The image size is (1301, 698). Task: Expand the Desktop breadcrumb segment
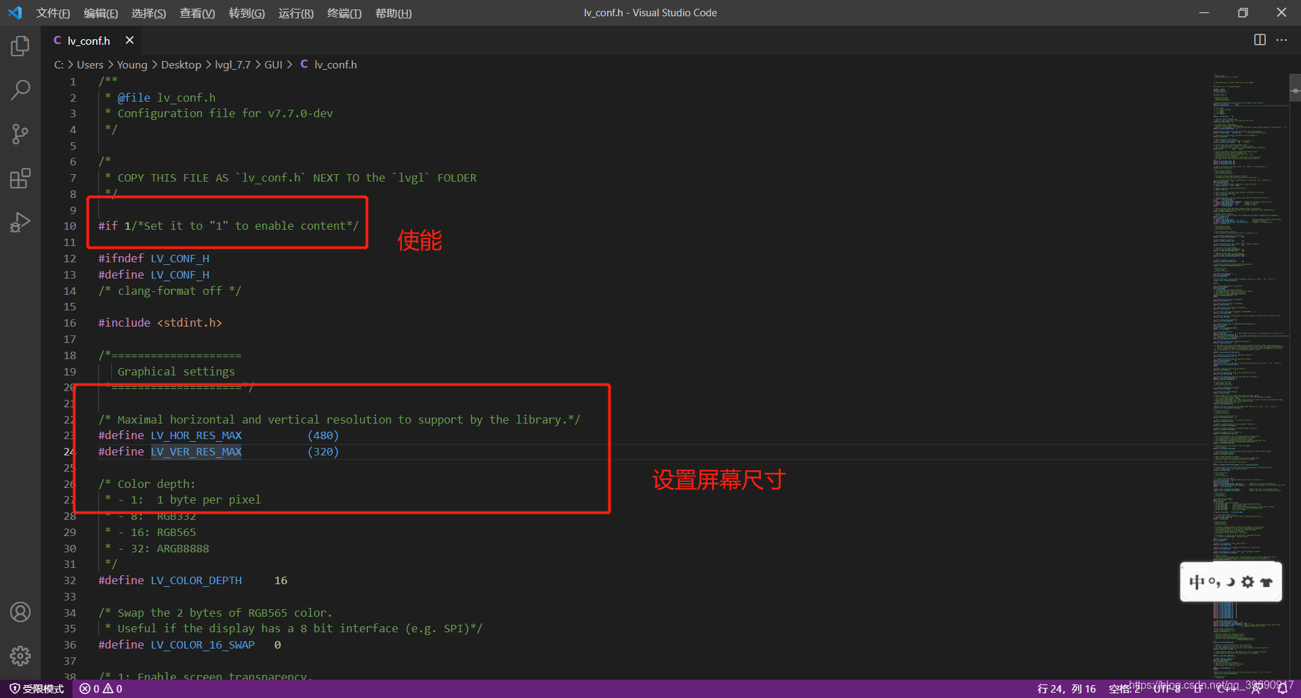(181, 64)
